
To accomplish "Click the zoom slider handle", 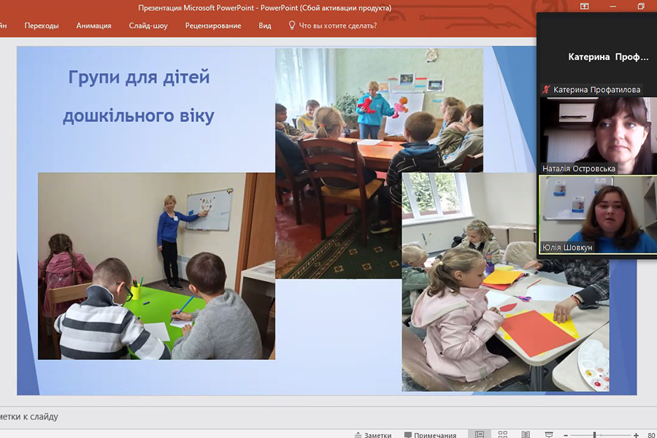I will pos(594,435).
